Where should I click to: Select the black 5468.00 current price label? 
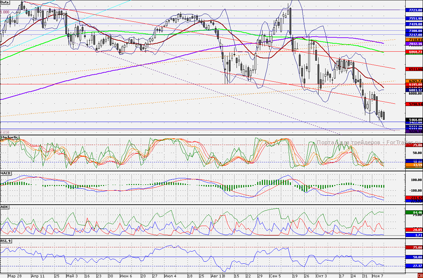414,120
